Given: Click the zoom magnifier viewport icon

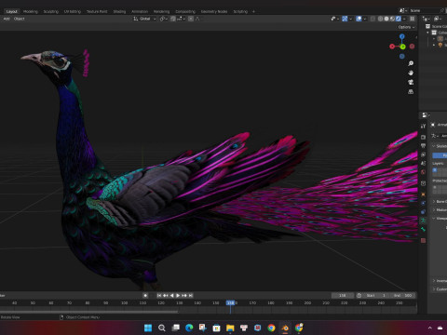Looking at the screenshot, I should click(411, 63).
